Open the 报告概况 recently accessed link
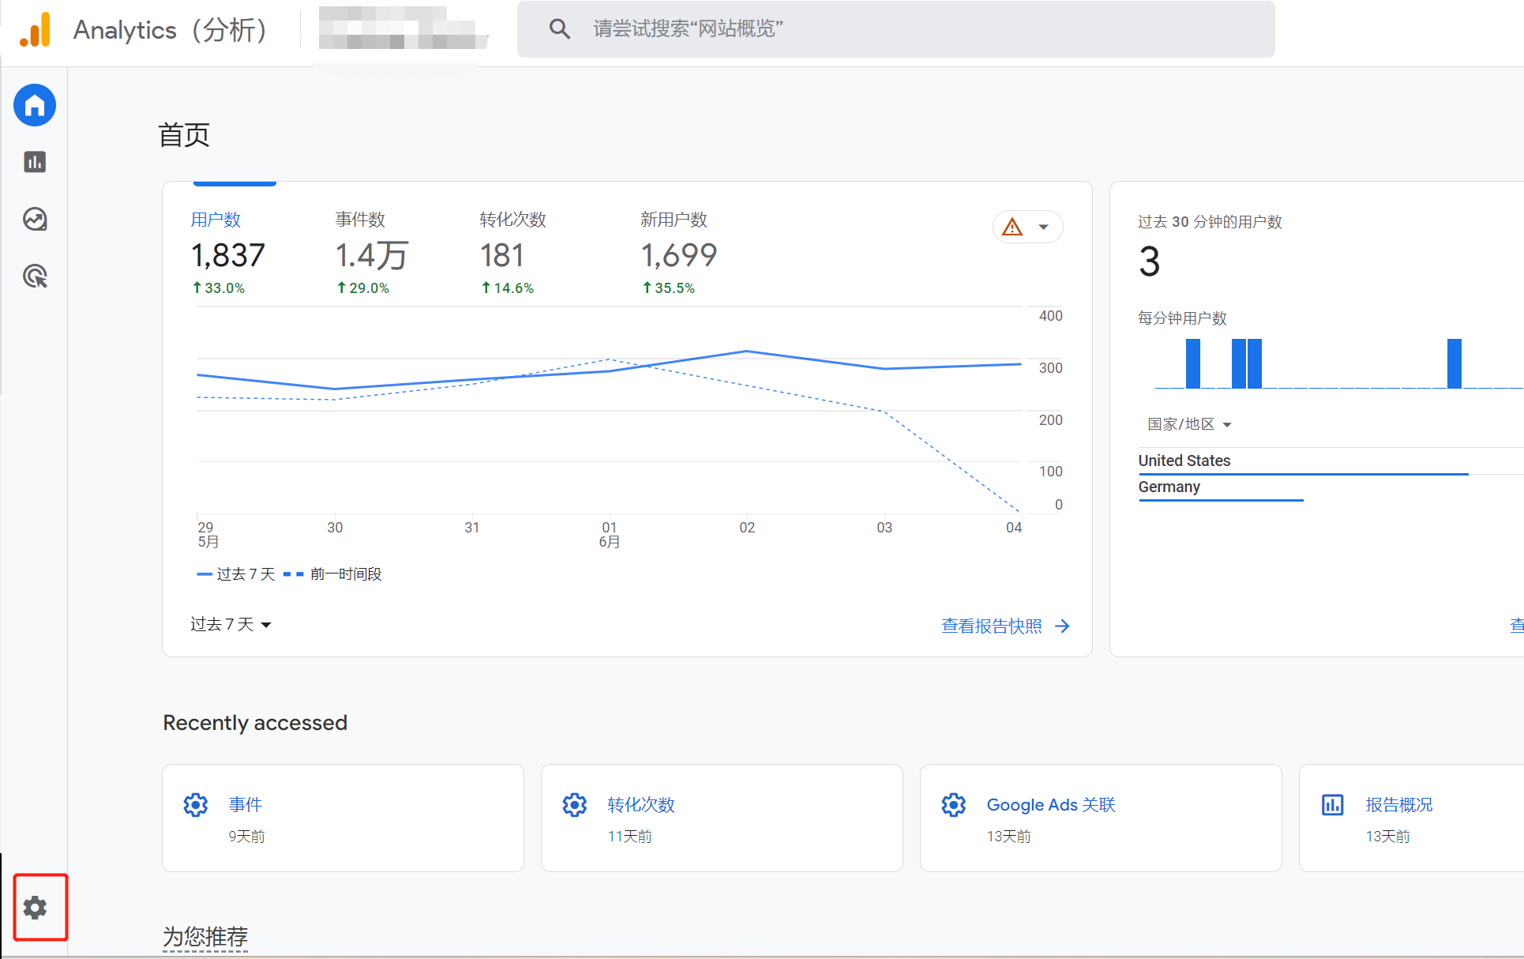 (x=1399, y=804)
